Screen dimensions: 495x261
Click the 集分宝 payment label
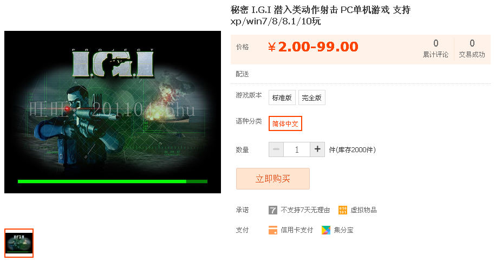coord(343,230)
